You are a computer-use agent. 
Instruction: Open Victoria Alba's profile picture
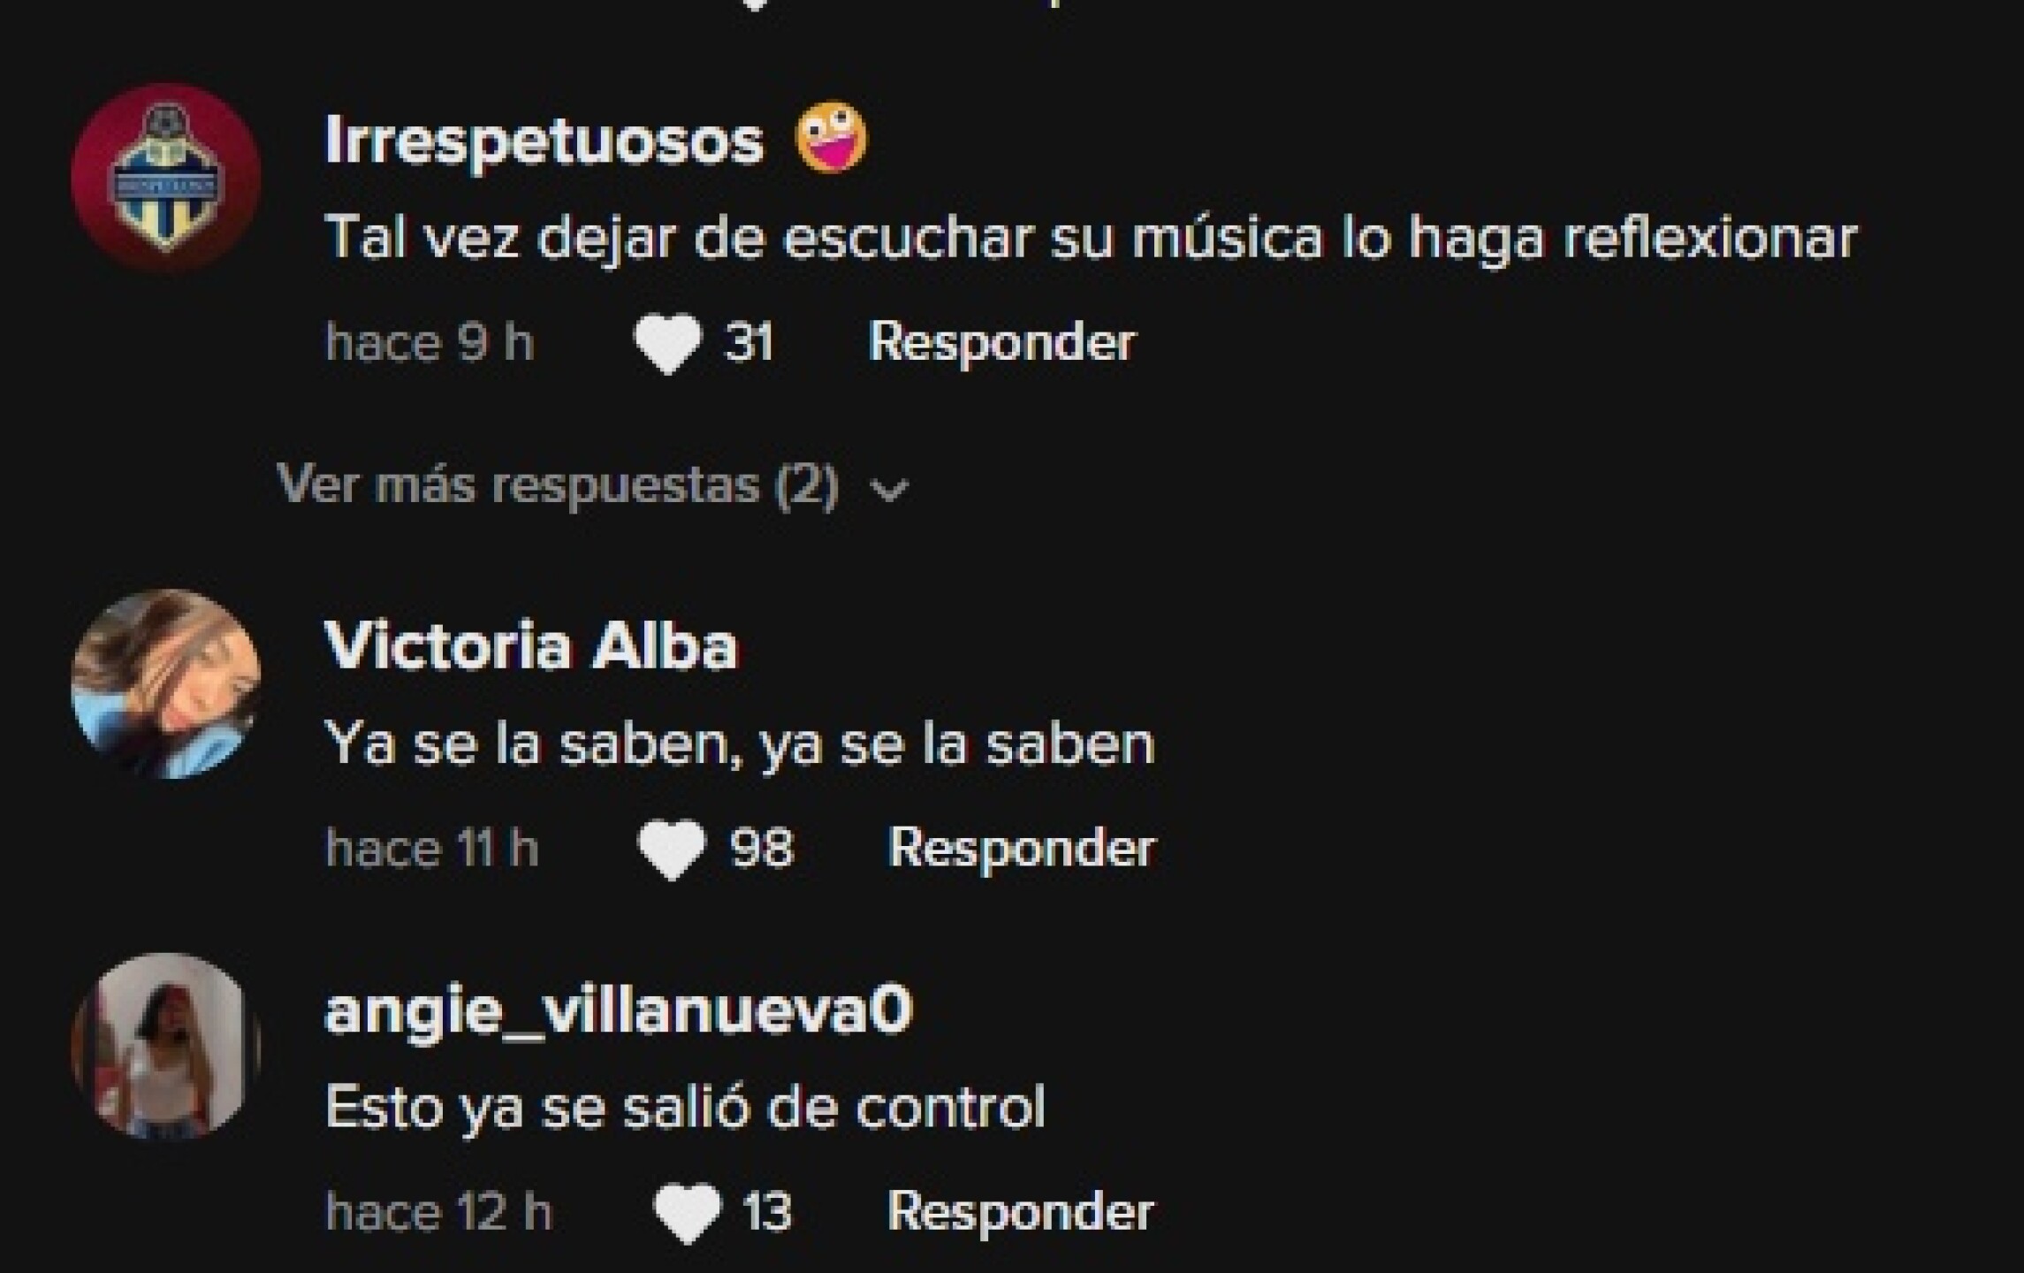pyautogui.click(x=166, y=683)
